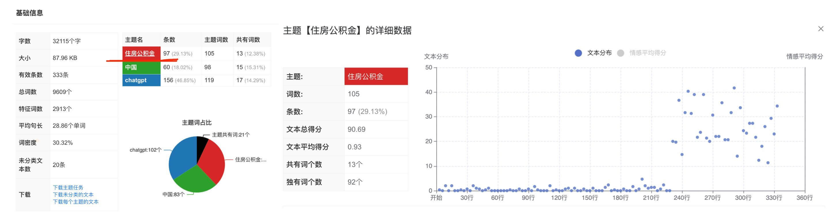This screenshot has height=215, width=829.
Task: Click the 共有词数 column header
Action: point(248,40)
